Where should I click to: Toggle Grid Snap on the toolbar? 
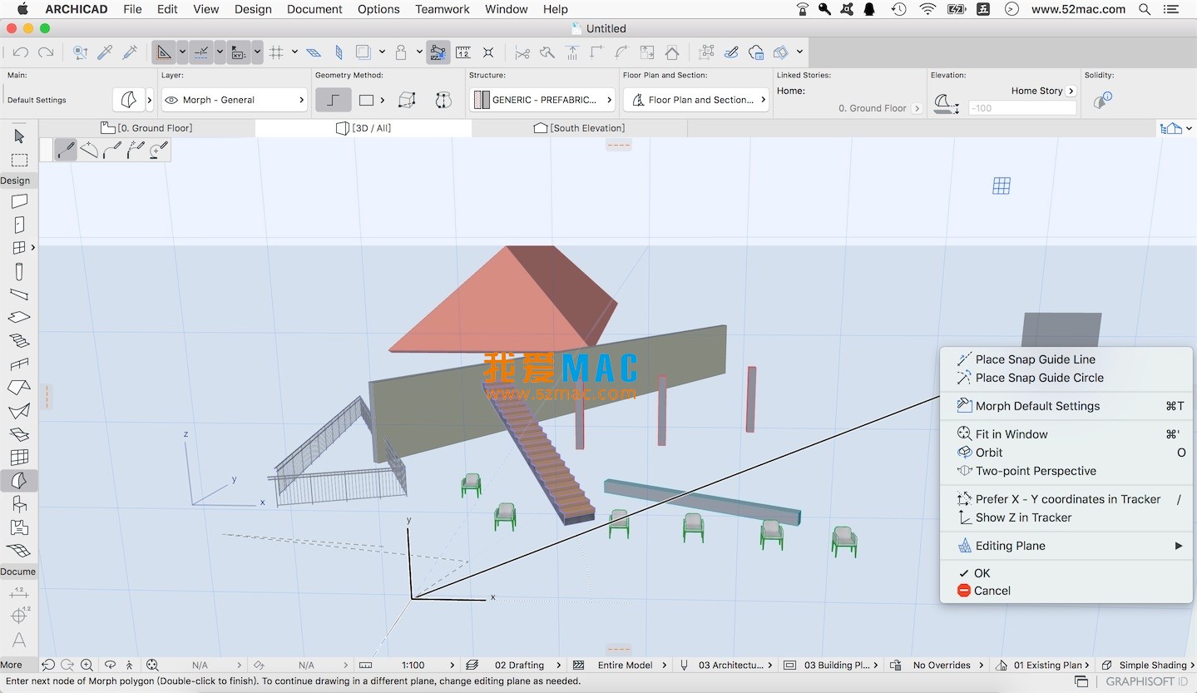276,52
